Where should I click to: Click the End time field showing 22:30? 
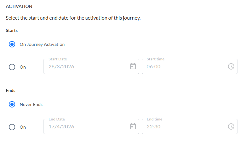pyautogui.click(x=183, y=127)
